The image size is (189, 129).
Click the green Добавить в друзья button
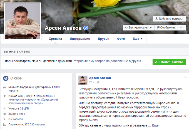point(169,62)
